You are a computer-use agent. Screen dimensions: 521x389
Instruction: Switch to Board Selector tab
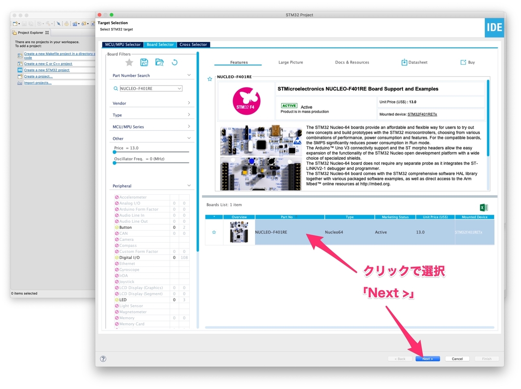[x=160, y=44]
